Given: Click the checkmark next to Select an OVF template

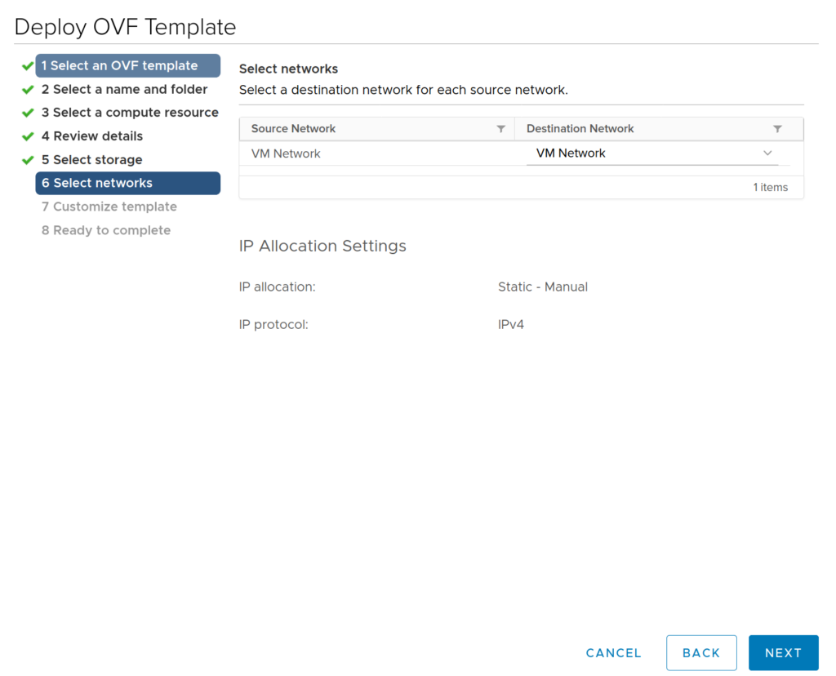Looking at the screenshot, I should [x=28, y=66].
